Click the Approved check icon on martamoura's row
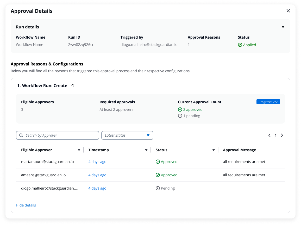This screenshot has height=225, width=301. (x=158, y=162)
